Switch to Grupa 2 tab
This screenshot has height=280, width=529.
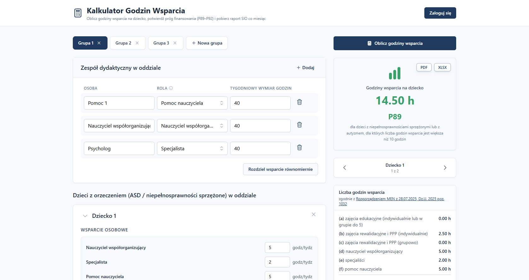[x=123, y=43]
